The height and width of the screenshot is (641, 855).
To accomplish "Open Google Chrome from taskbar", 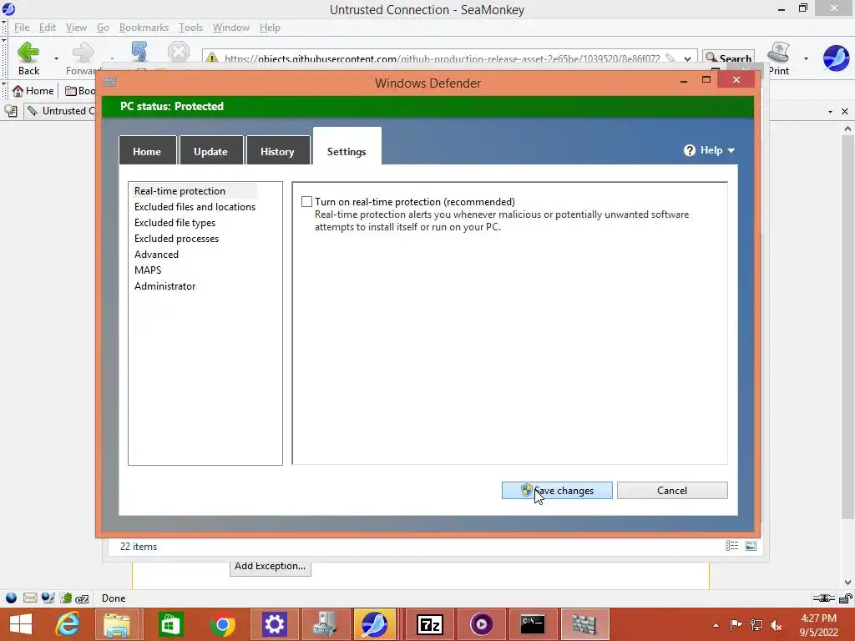I will pyautogui.click(x=222, y=624).
